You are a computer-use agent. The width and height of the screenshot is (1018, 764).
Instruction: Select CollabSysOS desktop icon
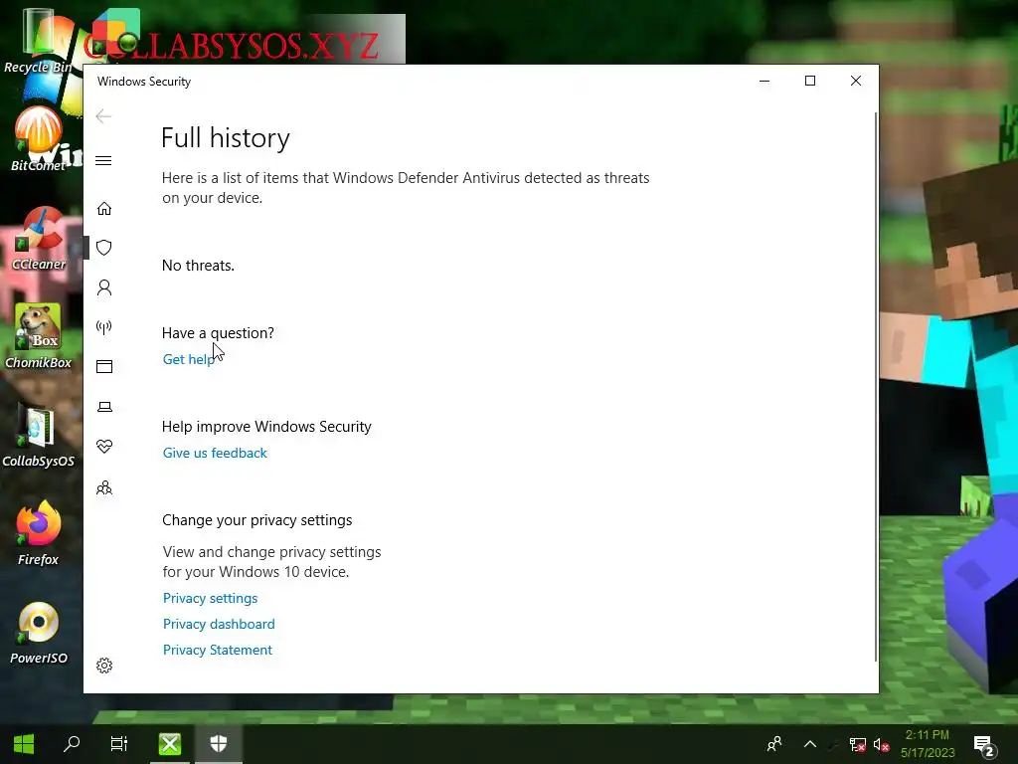tap(39, 436)
